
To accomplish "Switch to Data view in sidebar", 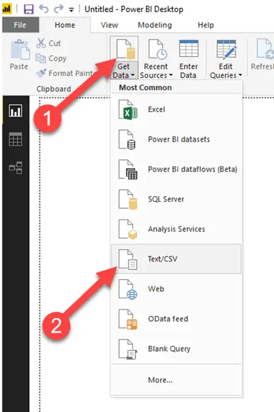I will [16, 139].
